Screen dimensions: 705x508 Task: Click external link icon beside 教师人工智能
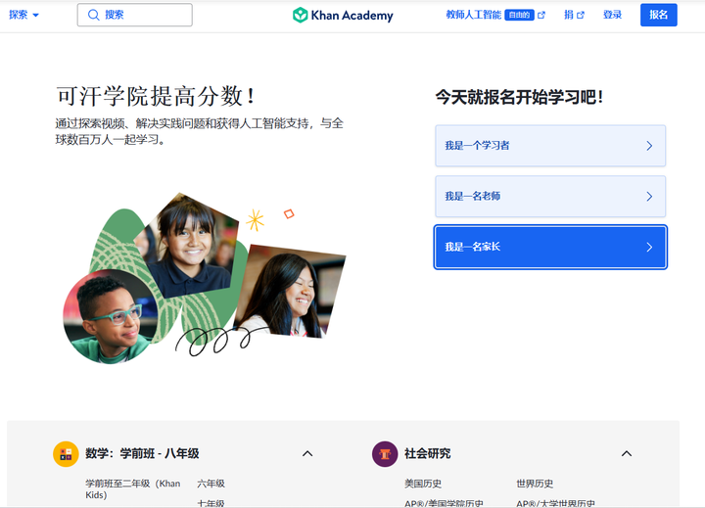tap(541, 15)
